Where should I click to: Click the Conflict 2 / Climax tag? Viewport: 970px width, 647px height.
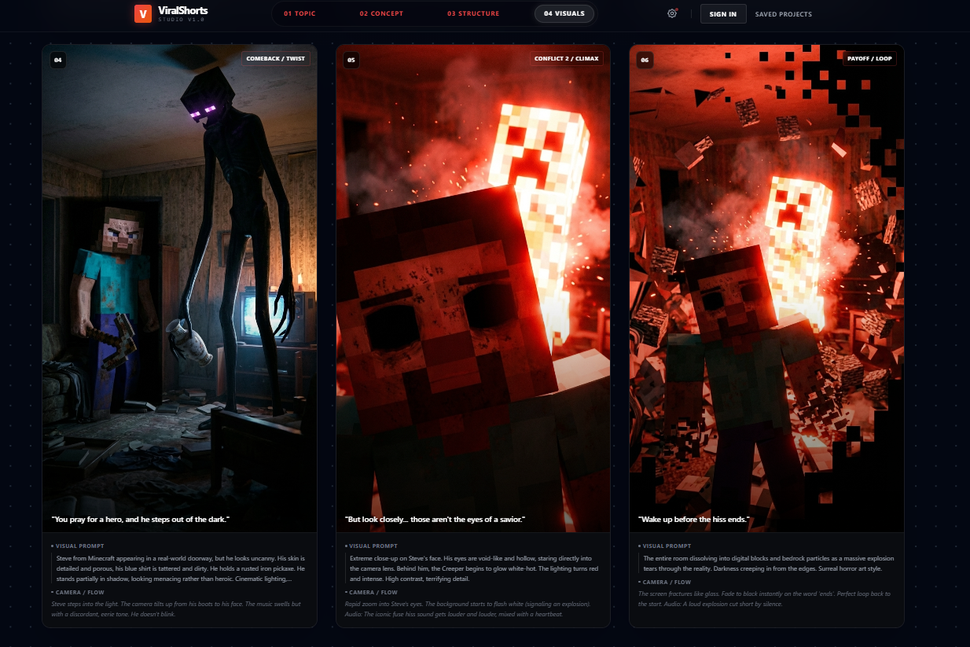coord(566,59)
